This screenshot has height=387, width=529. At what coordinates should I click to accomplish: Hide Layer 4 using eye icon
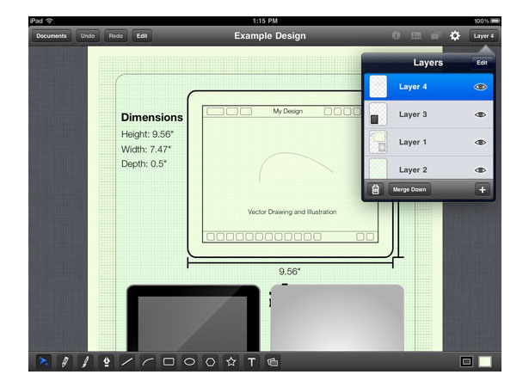point(480,87)
